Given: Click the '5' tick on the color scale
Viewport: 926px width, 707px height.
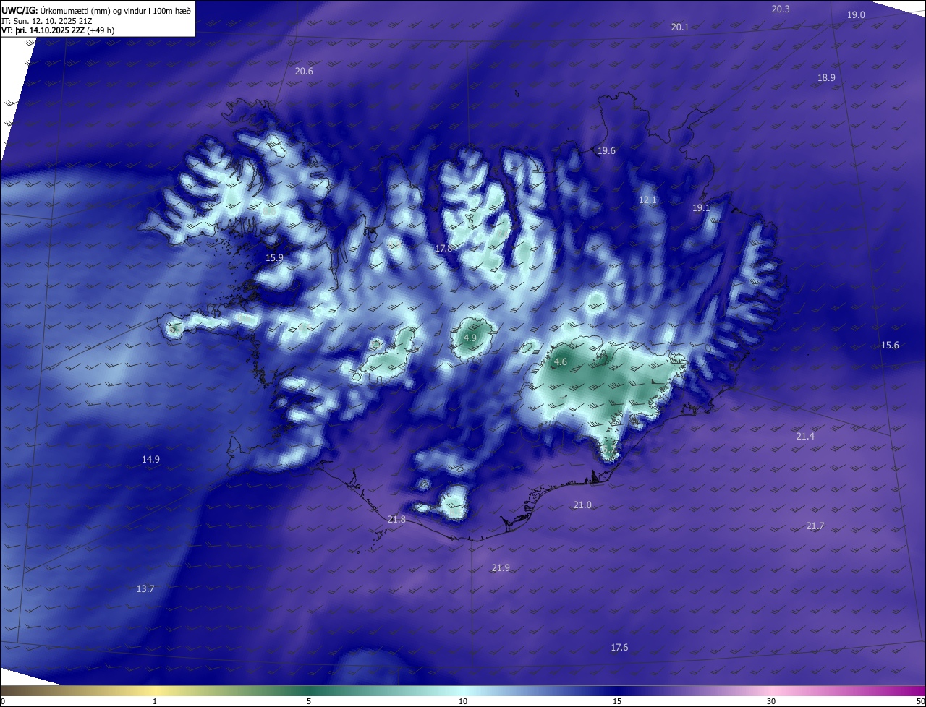Looking at the screenshot, I should pos(309,701).
